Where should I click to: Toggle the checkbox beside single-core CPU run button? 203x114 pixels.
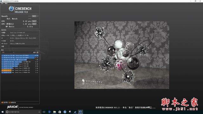pyautogui.click(x=38, y=24)
